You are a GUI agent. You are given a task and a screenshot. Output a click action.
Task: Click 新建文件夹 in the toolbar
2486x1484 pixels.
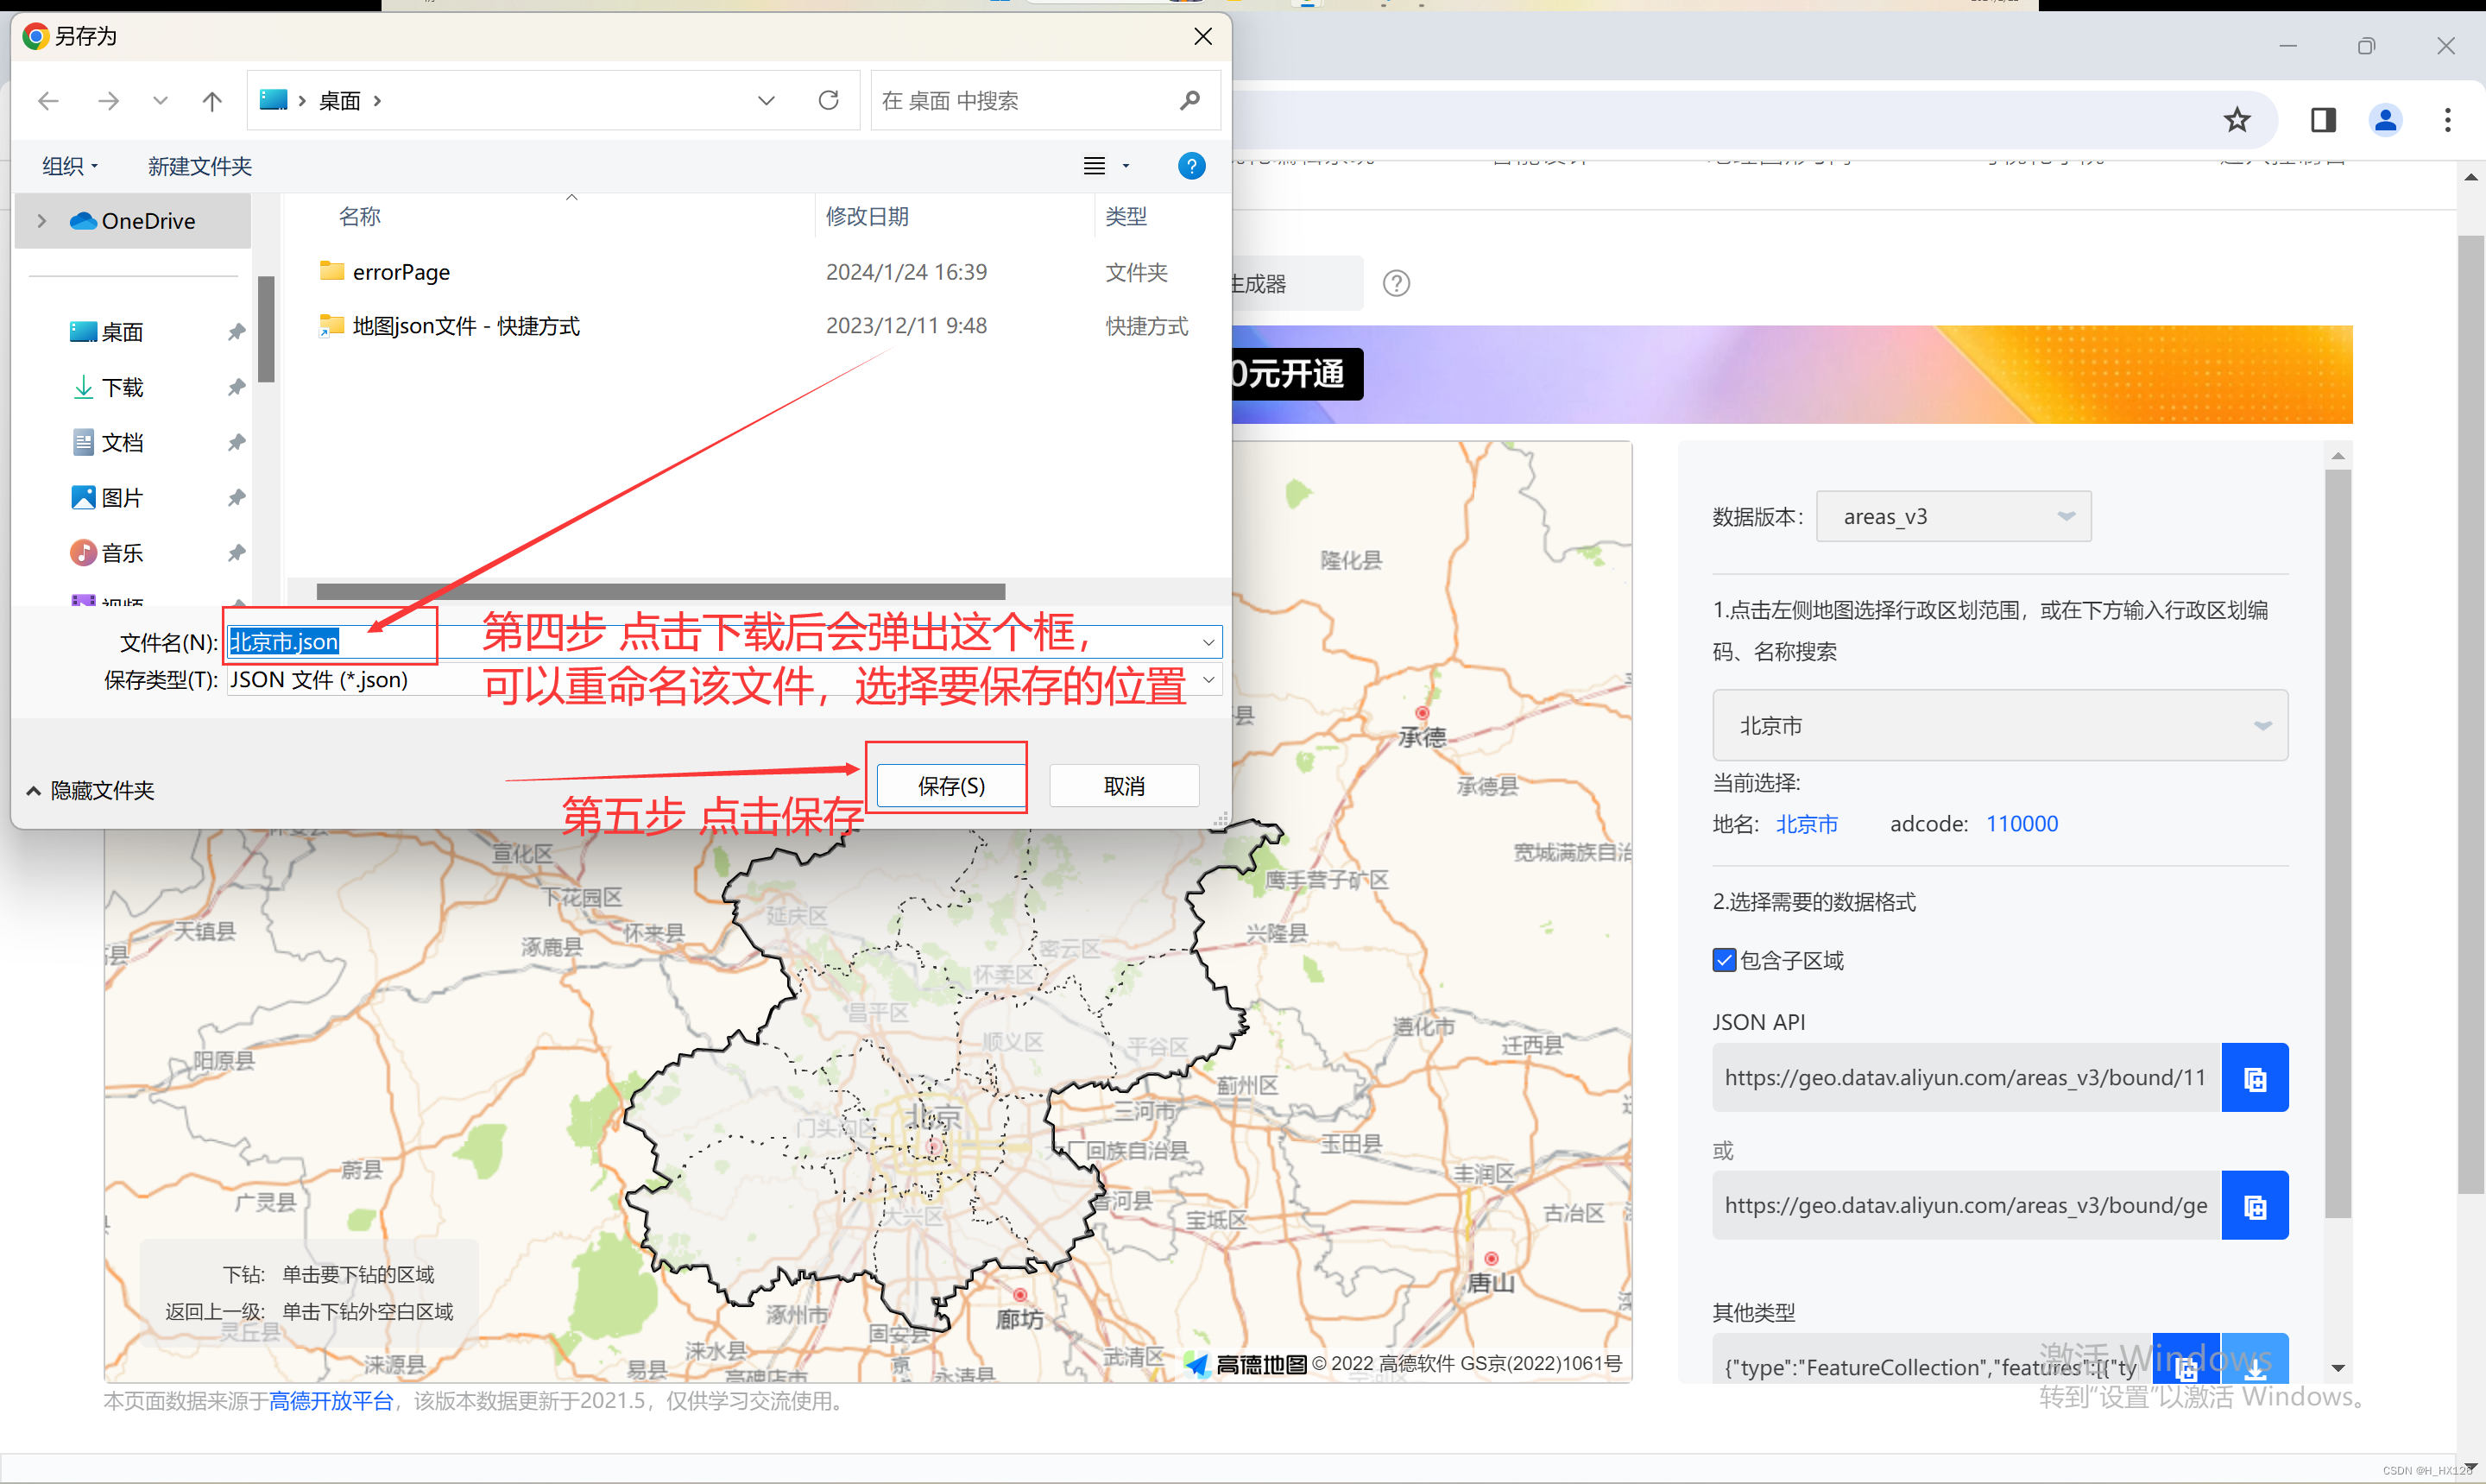[200, 166]
